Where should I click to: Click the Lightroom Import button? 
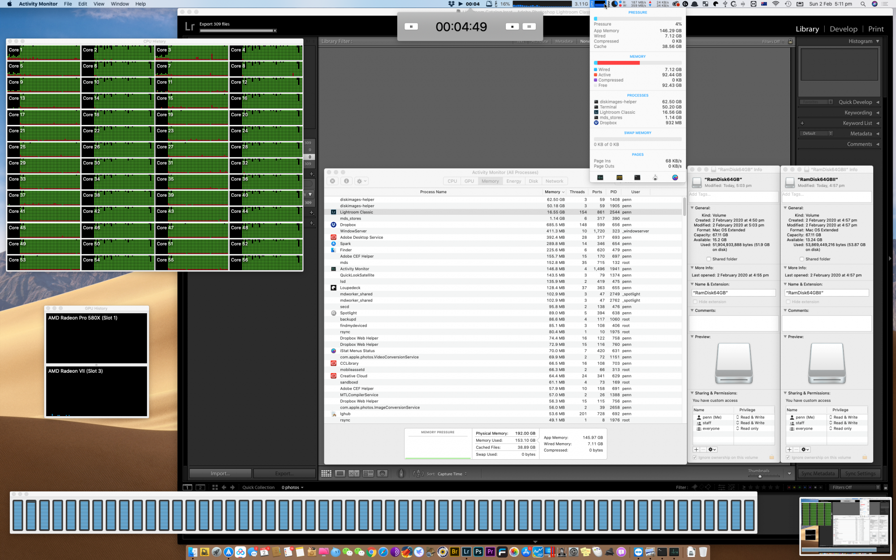click(220, 474)
